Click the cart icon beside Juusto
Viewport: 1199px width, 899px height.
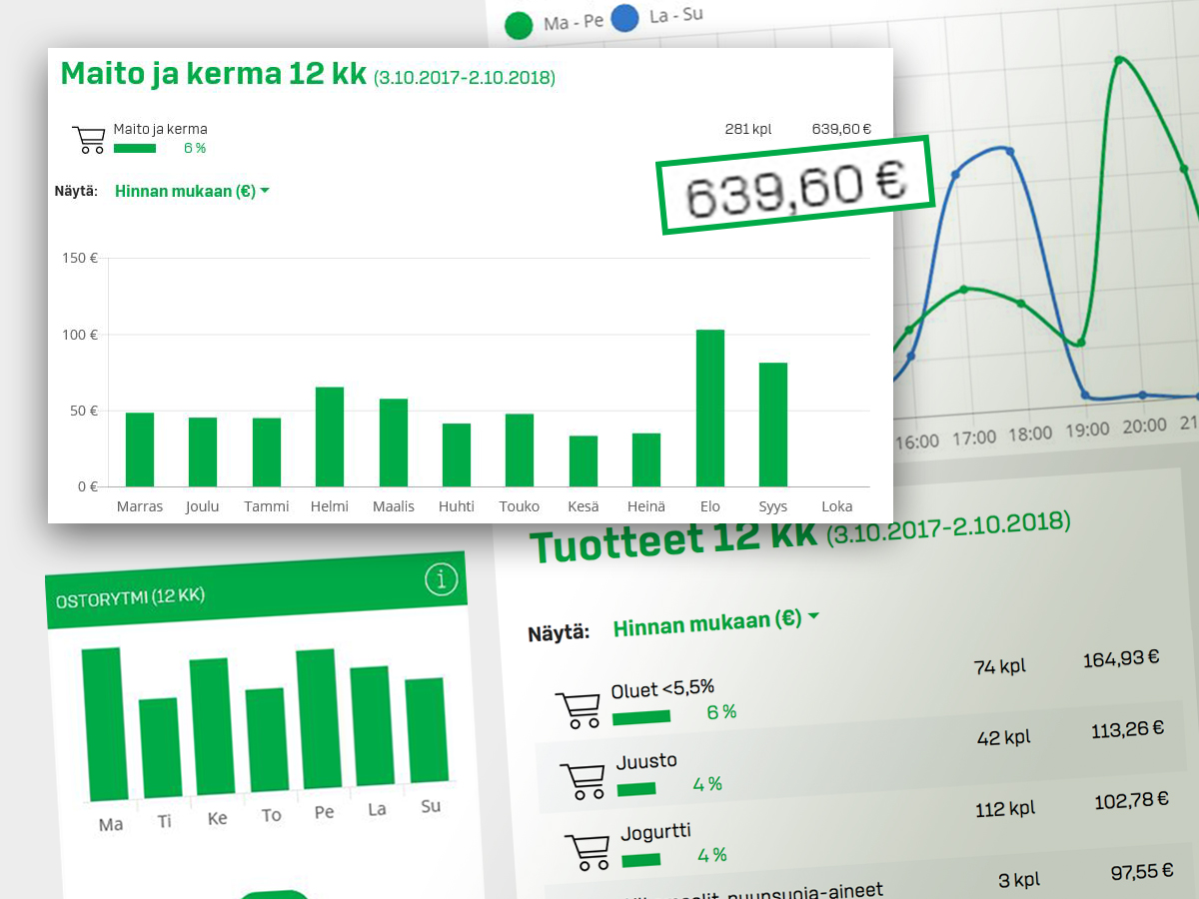584,781
